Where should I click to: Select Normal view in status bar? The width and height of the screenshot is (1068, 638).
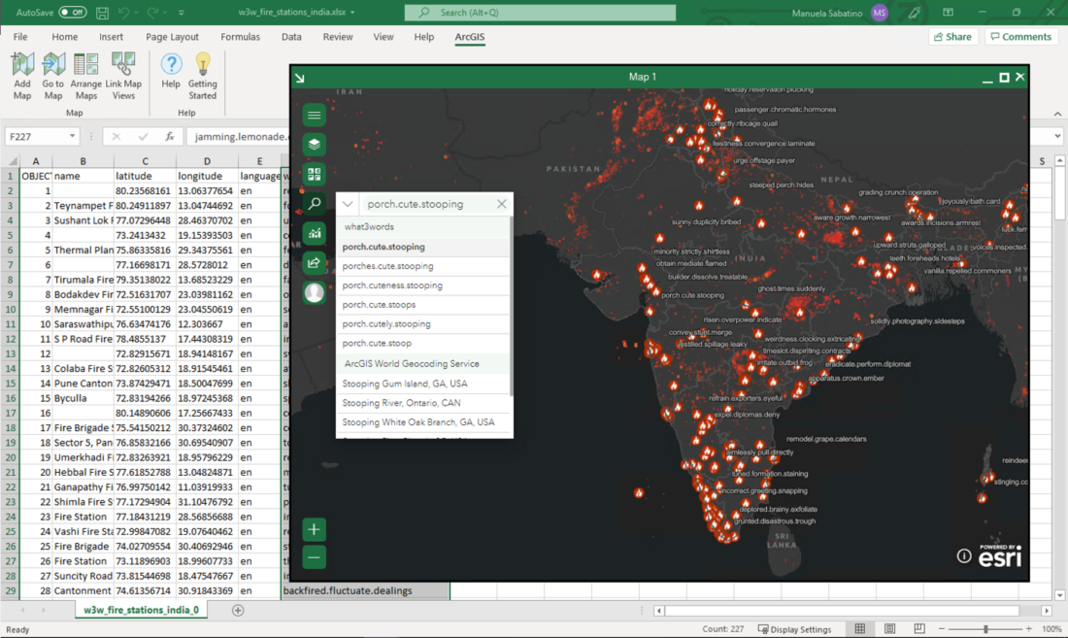[860, 629]
